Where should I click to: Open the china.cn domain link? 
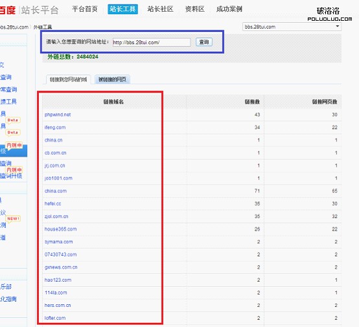(x=53, y=140)
